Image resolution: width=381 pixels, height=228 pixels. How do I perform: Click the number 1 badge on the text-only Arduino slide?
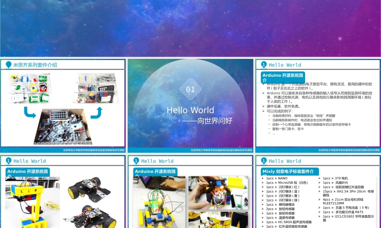264,65
